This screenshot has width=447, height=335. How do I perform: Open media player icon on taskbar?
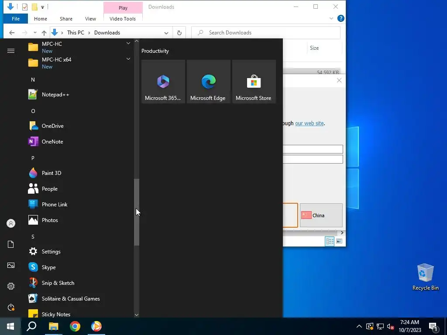point(96,326)
